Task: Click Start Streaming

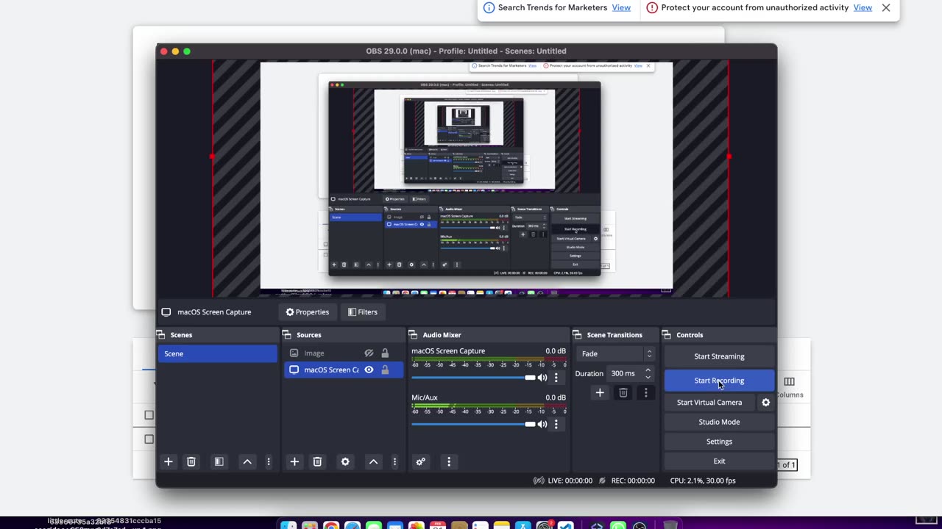Action: click(719, 356)
